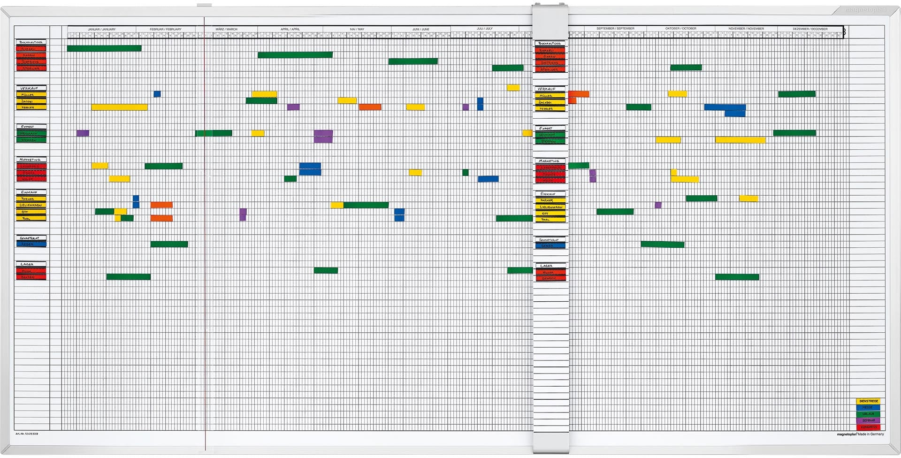Click the long green bar in January's top row
This screenshot has height=458, width=901.
(104, 48)
